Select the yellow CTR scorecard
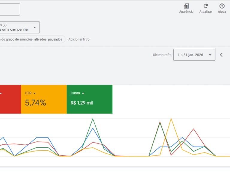Image resolution: width=230 pixels, height=185 pixels. [44, 99]
